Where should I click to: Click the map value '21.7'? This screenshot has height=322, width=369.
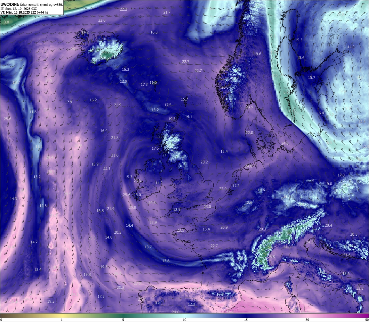point(167,12)
